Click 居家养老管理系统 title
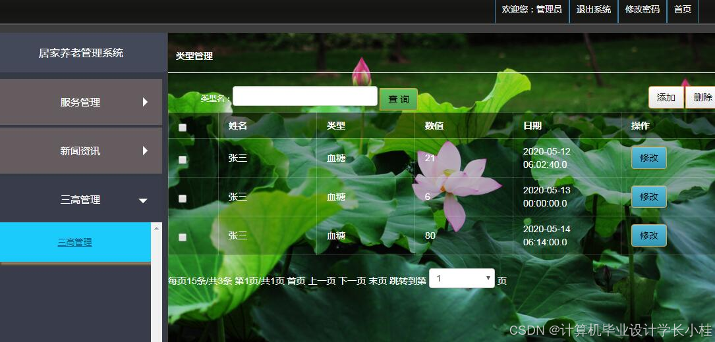Viewport: 715px width, 342px height. pyautogui.click(x=80, y=53)
